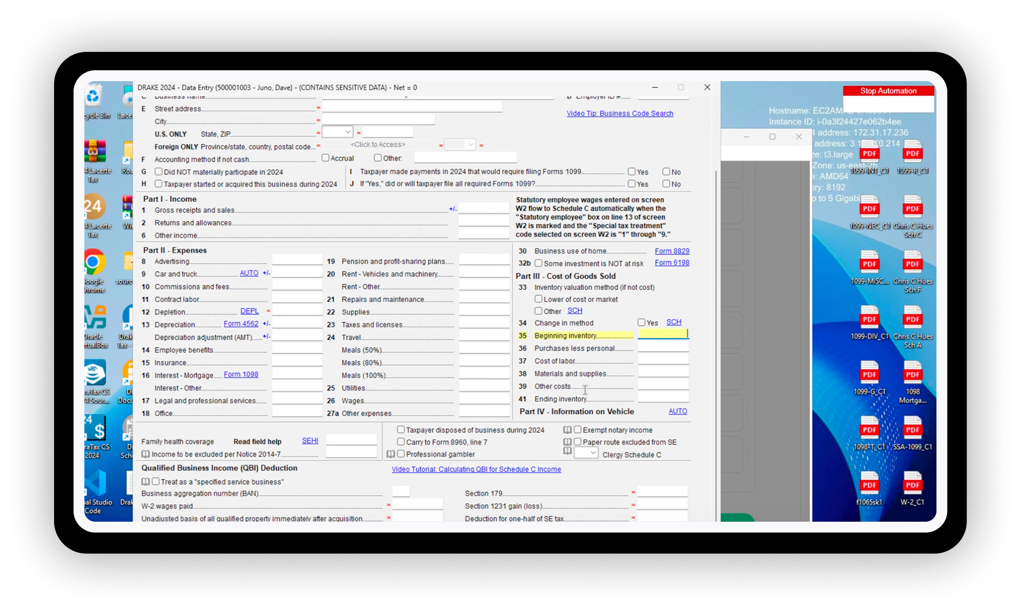Focus the Wages expense field on line 26
Viewport: 1021px width, 610px height.
484,399
